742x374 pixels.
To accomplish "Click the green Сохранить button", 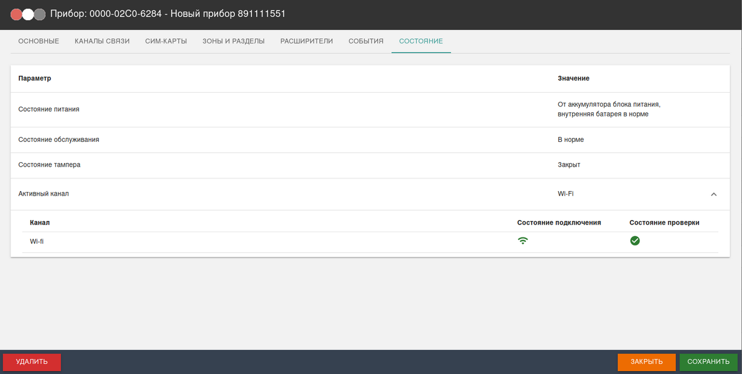I will tap(708, 362).
